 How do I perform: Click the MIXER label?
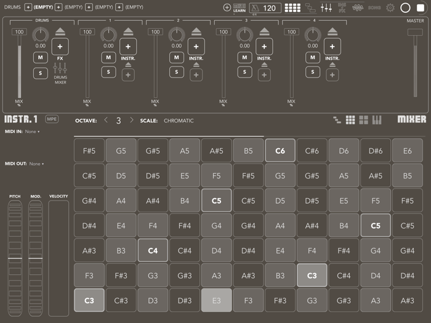(x=412, y=119)
